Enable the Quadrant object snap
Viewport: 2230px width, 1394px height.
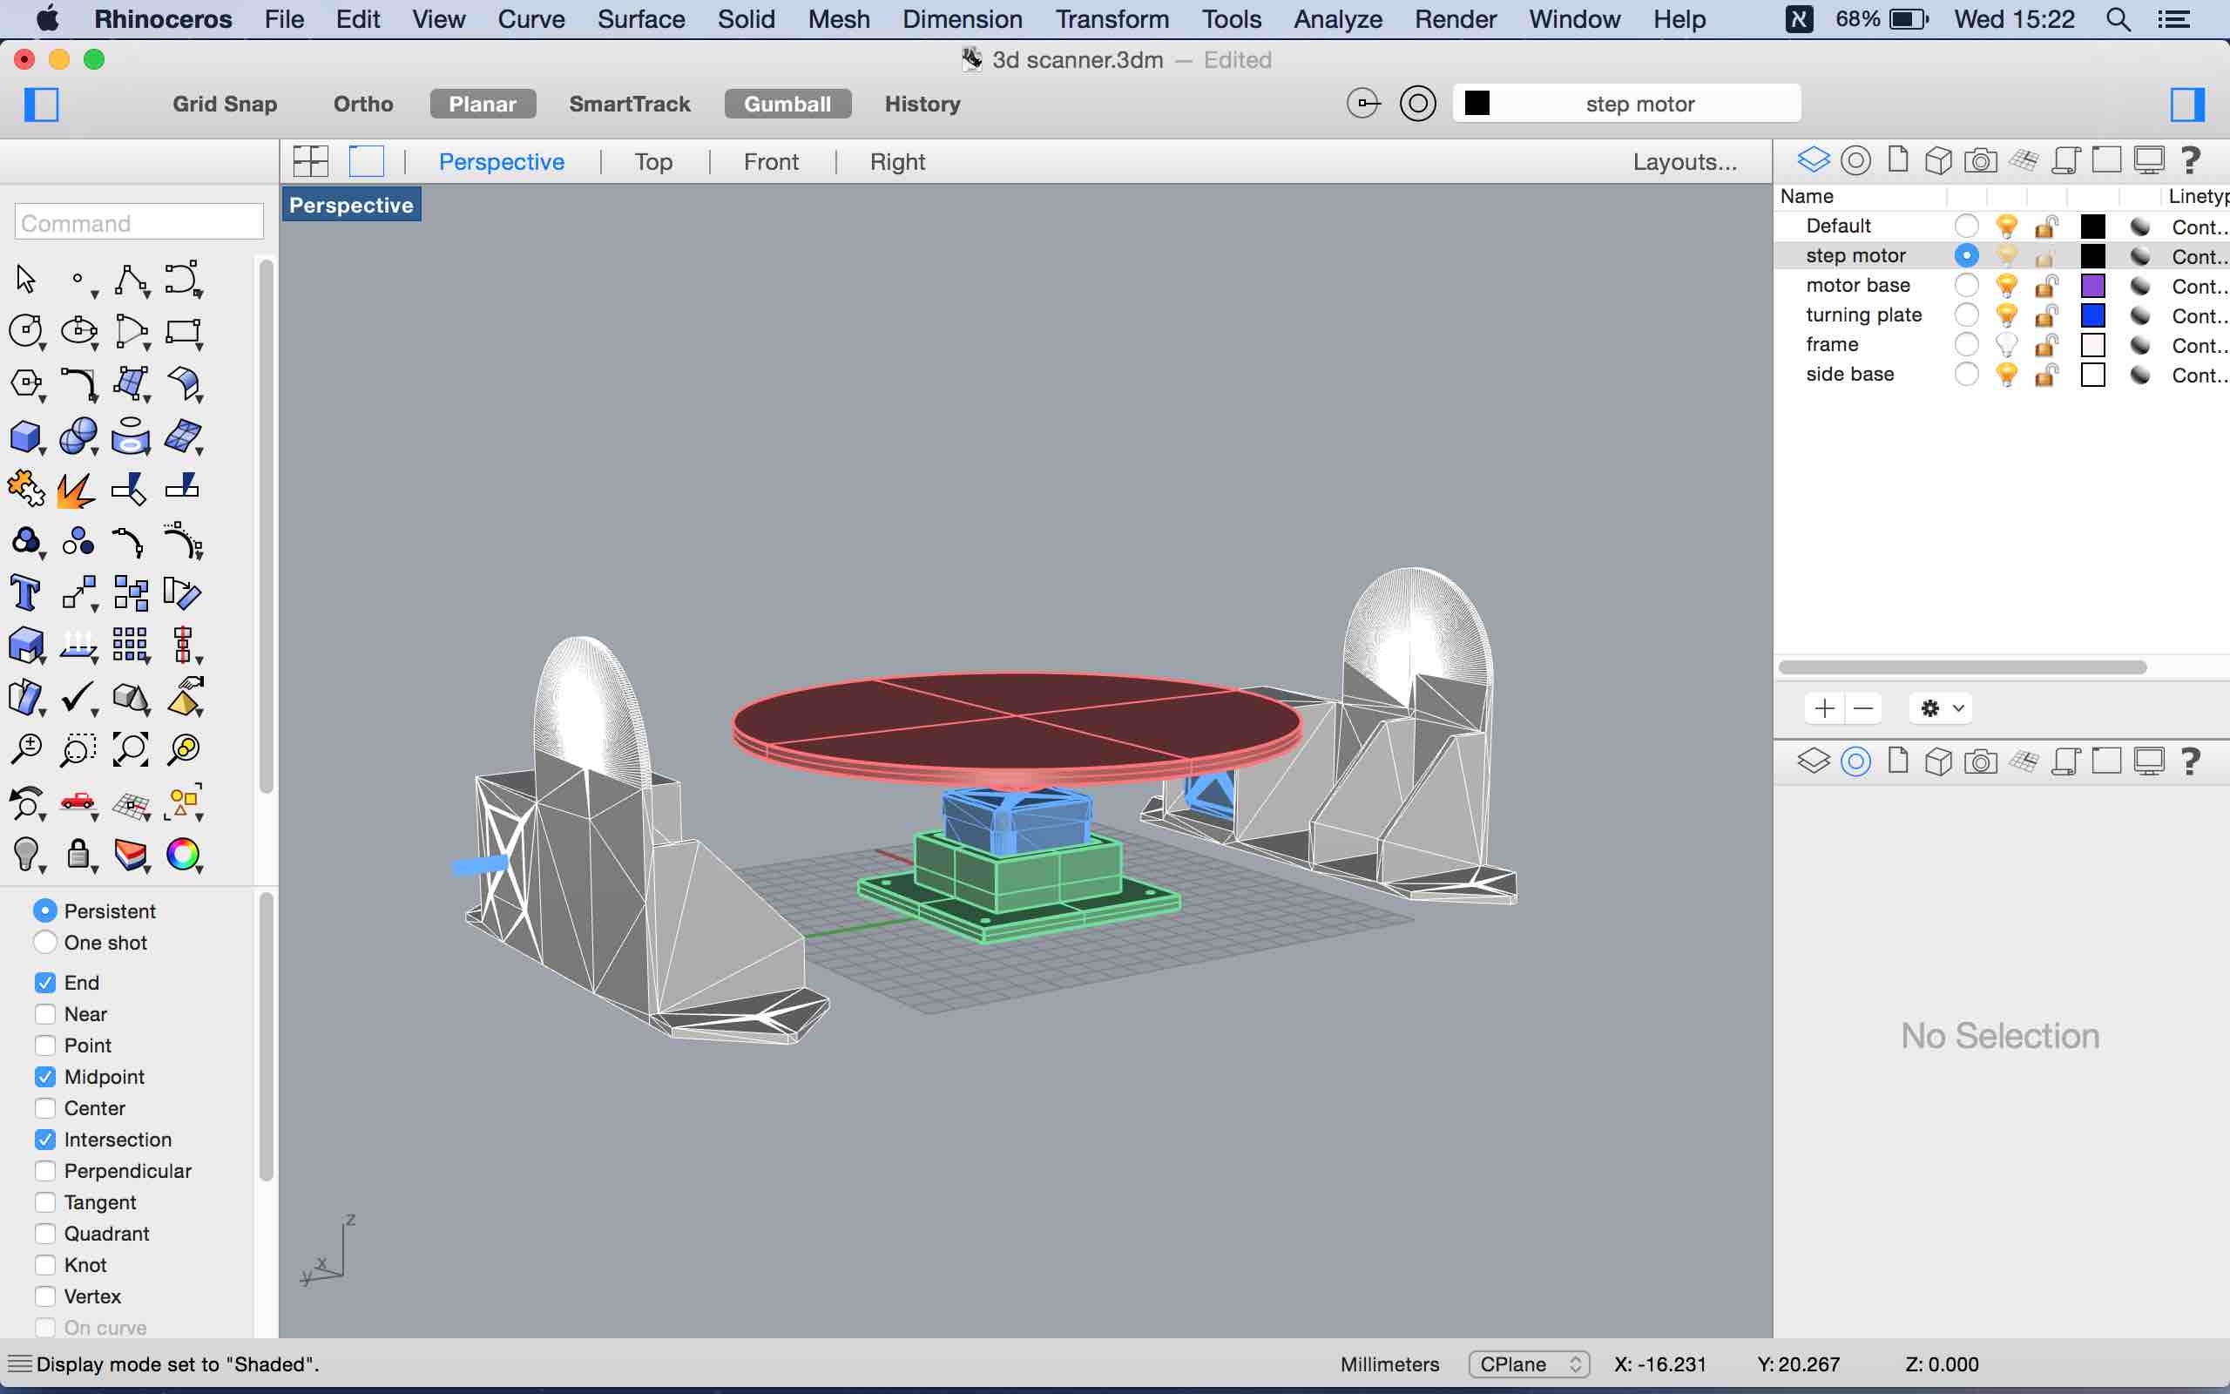tap(45, 1234)
